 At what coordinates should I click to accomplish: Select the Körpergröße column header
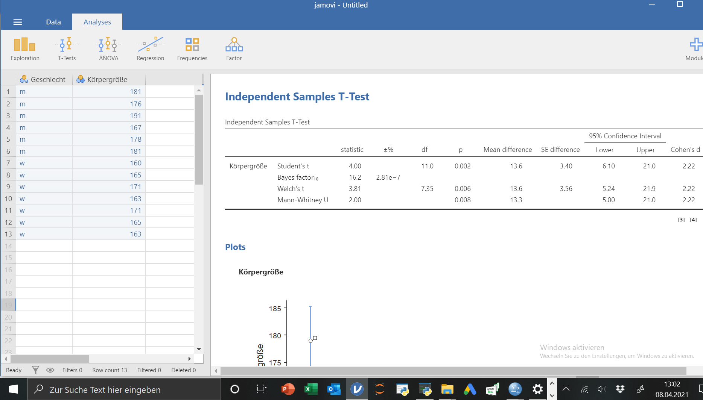107,79
